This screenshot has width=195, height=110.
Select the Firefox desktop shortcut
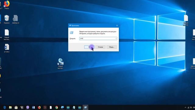7,5
